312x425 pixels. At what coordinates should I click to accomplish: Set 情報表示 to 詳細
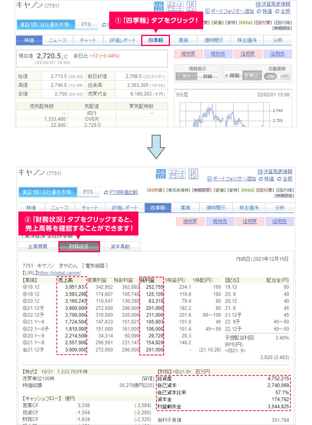(x=208, y=76)
